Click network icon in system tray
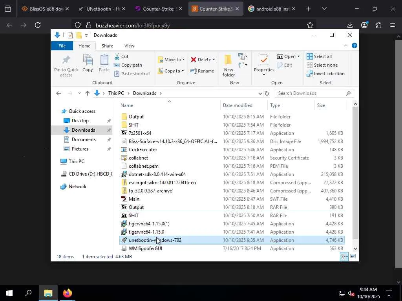The width and height of the screenshot is (402, 301). click(342, 293)
